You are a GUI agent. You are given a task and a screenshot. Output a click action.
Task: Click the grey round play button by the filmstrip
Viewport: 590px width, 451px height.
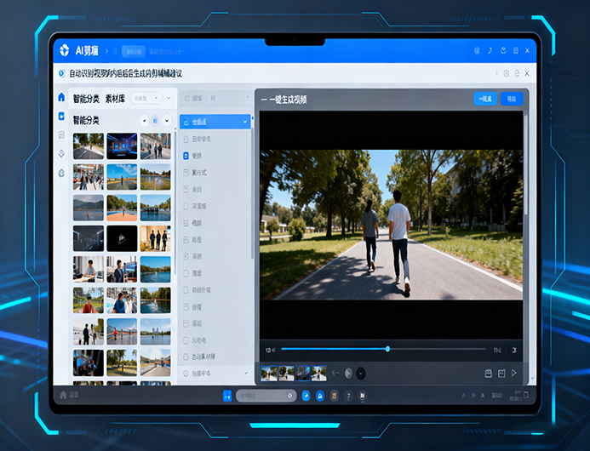348,373
